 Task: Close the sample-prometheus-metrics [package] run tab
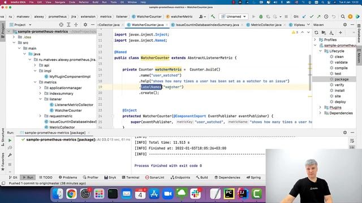pos(88,133)
